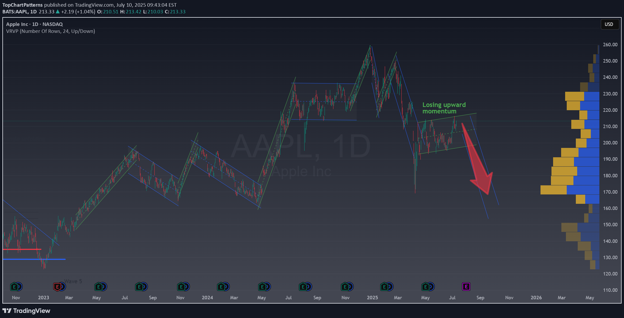Click the 260.00 price axis label

[610, 44]
